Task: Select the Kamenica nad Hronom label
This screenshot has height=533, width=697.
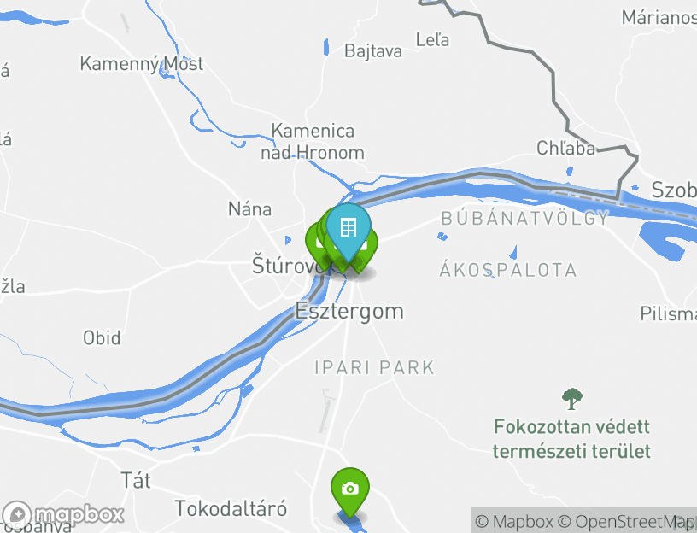Action: pyautogui.click(x=313, y=142)
